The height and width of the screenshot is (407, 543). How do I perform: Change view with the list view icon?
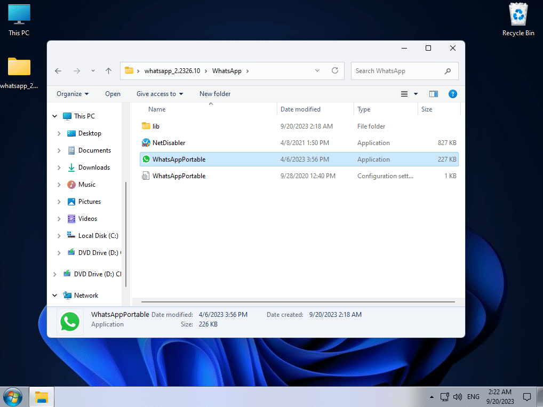click(x=404, y=94)
